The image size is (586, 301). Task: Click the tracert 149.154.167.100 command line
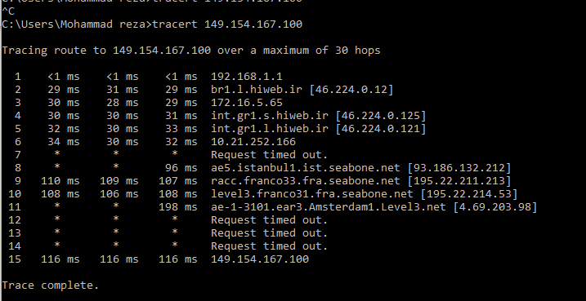click(x=152, y=24)
